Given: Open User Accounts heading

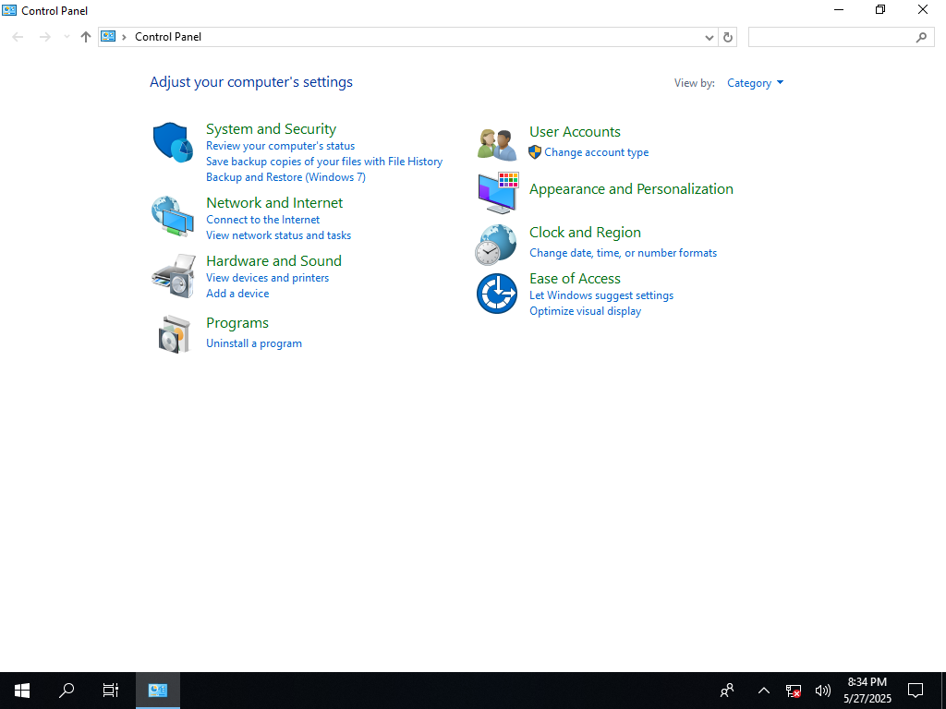Looking at the screenshot, I should (x=575, y=131).
